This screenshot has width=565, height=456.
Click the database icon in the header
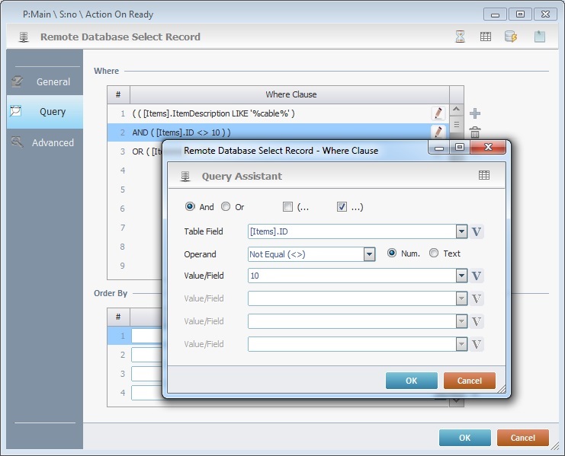tap(511, 37)
